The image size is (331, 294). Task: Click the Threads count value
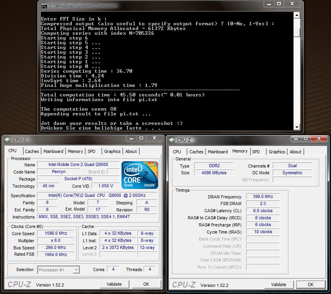coord(150,269)
